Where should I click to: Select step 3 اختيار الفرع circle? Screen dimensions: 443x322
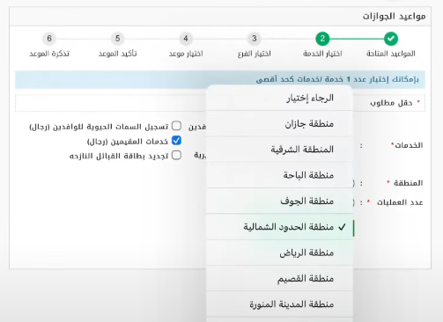(255, 39)
